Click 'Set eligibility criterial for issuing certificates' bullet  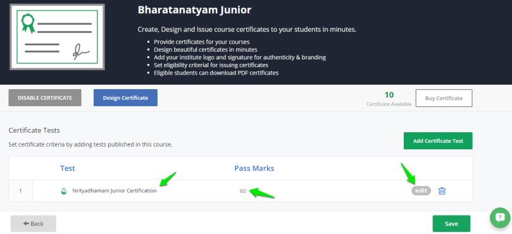(x=211, y=65)
